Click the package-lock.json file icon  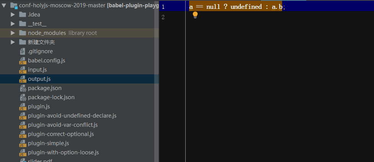(x=22, y=97)
